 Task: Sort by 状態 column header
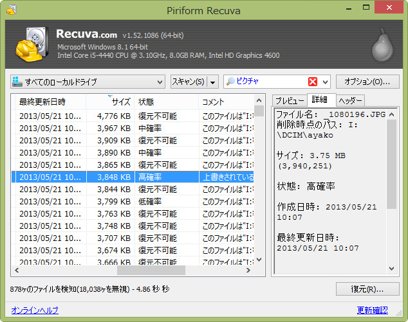tap(167, 102)
